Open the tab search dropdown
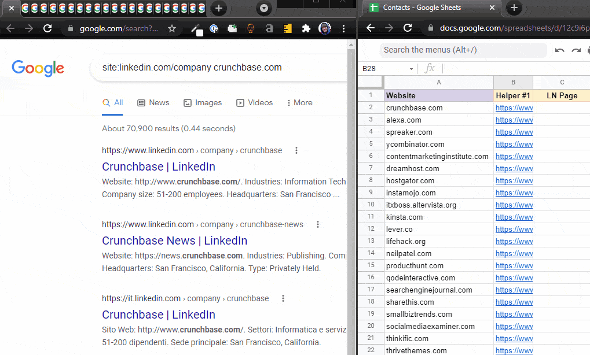Viewport: 590px width, 355px height. pos(264,8)
